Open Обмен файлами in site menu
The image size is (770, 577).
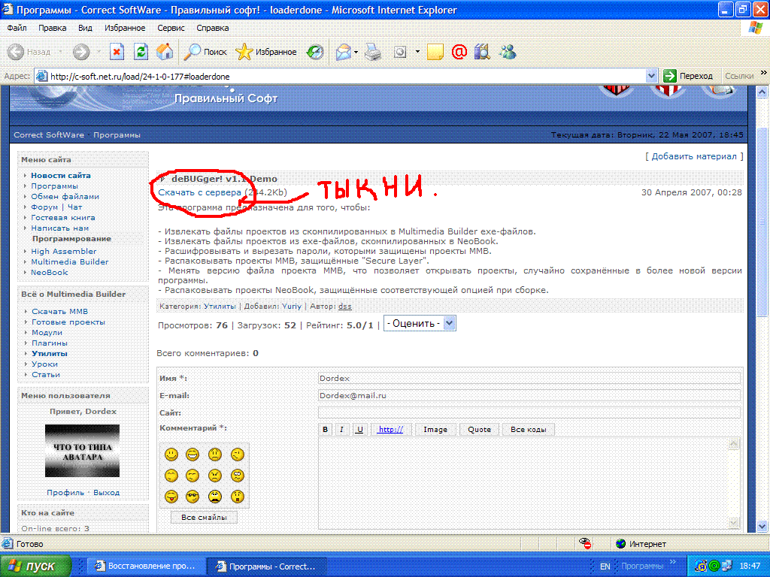click(65, 196)
